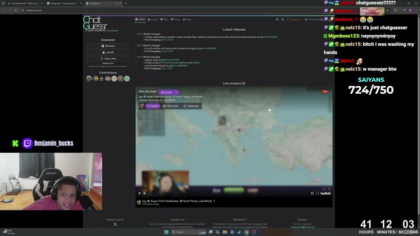Open the X (Twitter) icon in header

click(283, 19)
